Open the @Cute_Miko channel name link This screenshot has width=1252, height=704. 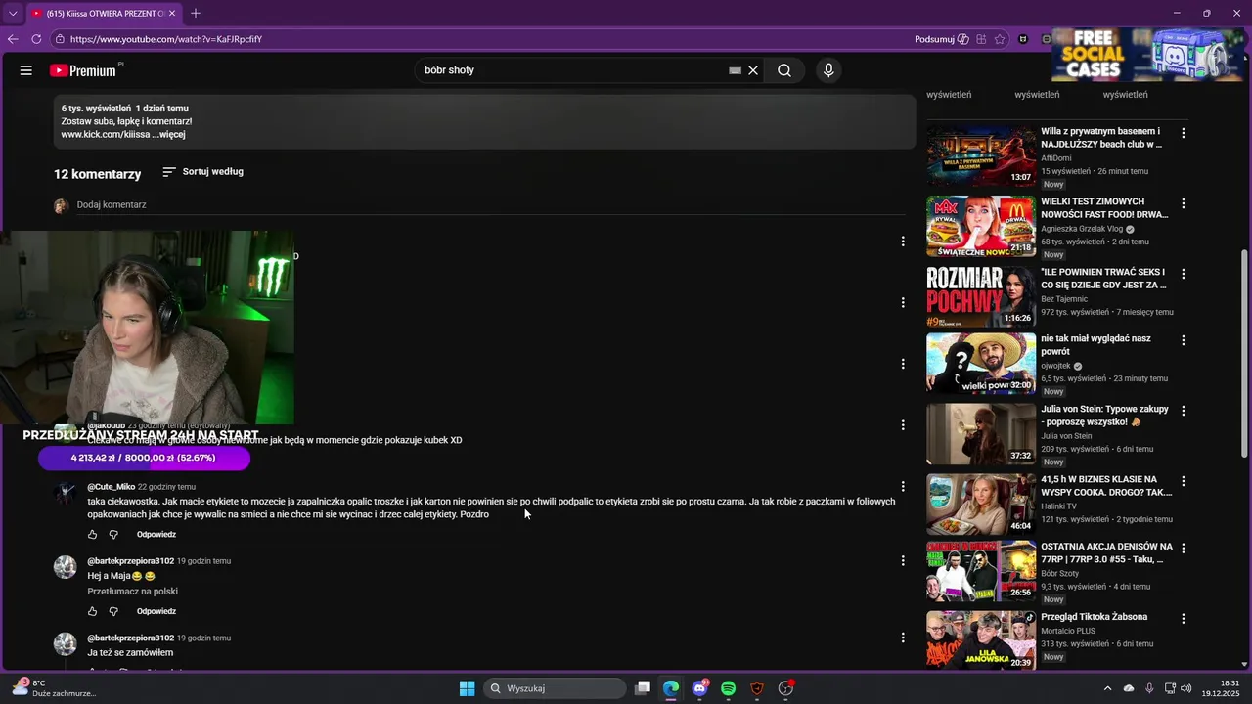point(112,487)
